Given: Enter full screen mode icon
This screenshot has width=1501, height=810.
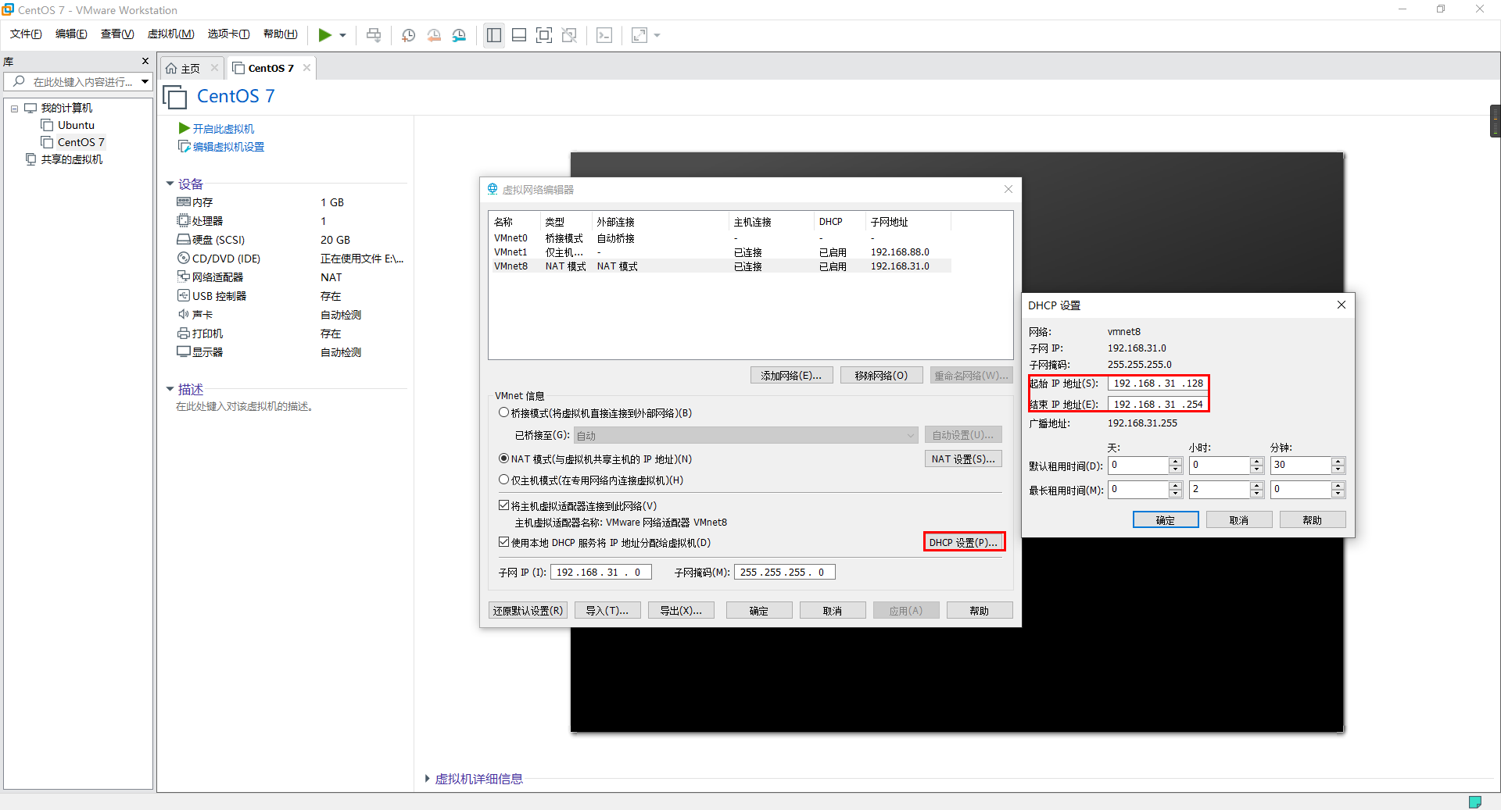Looking at the screenshot, I should (544, 35).
